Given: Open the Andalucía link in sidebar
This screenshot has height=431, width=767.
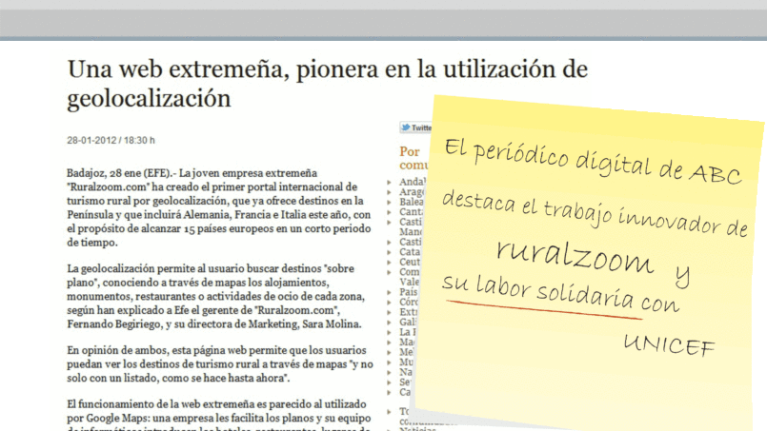Looking at the screenshot, I should [x=412, y=181].
